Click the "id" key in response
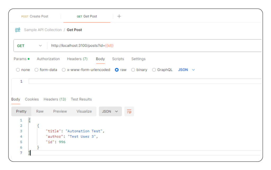The image size is (271, 170). 50,142
